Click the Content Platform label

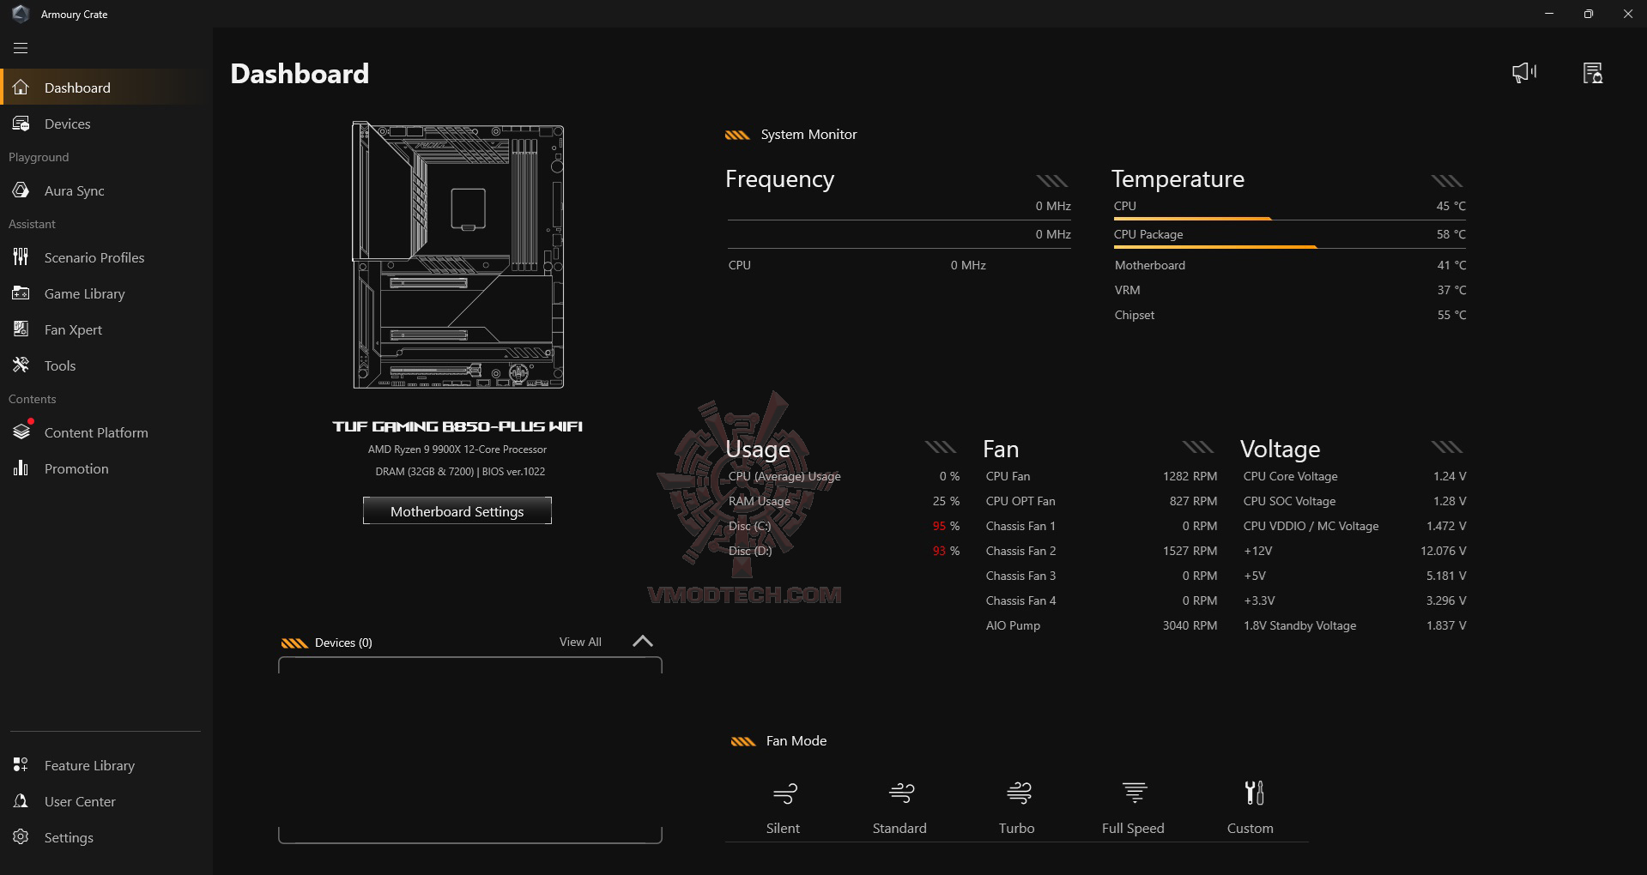point(96,432)
